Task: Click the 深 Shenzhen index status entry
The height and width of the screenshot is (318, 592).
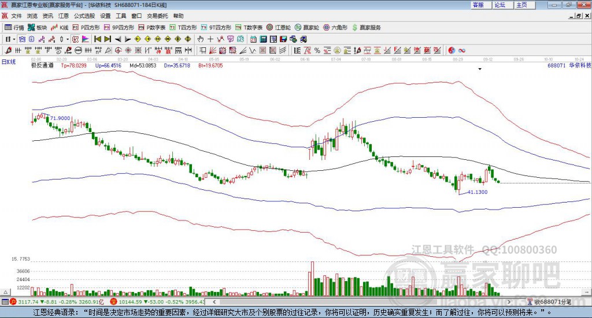Action: [x=157, y=302]
